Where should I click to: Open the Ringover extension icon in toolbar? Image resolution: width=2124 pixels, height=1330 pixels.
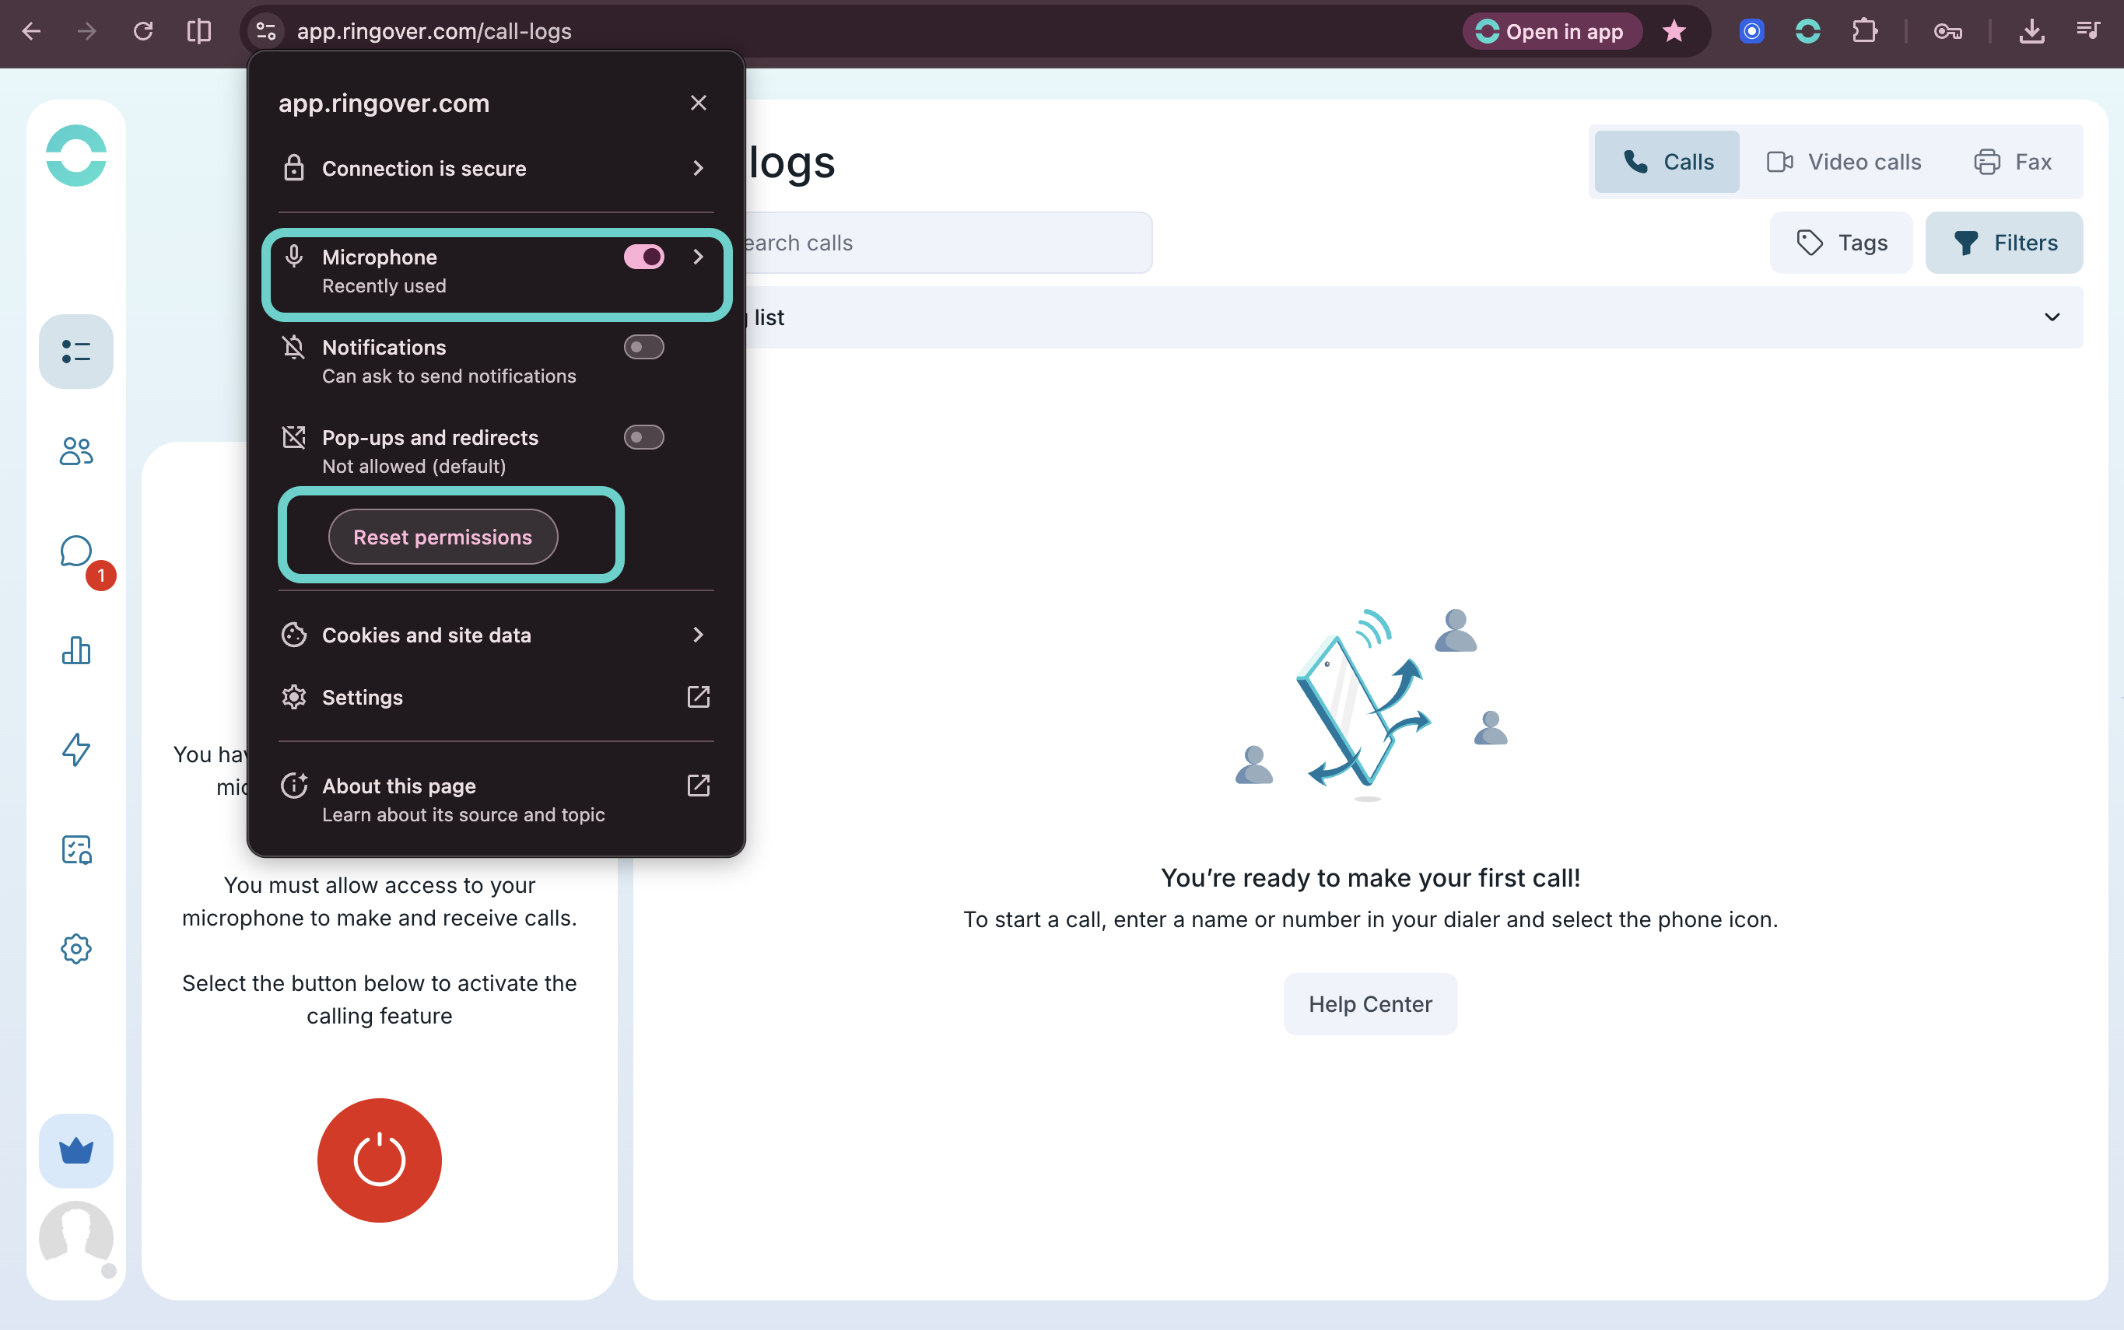point(1807,32)
